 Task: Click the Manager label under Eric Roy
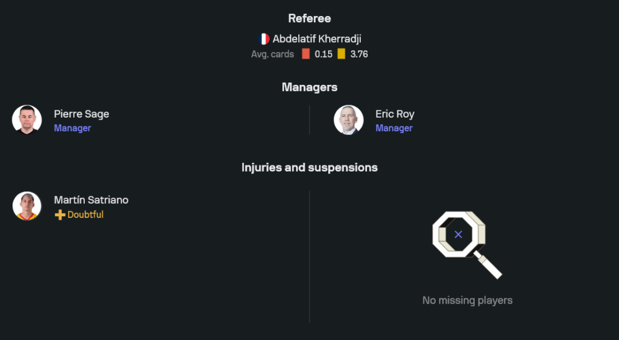pyautogui.click(x=394, y=128)
